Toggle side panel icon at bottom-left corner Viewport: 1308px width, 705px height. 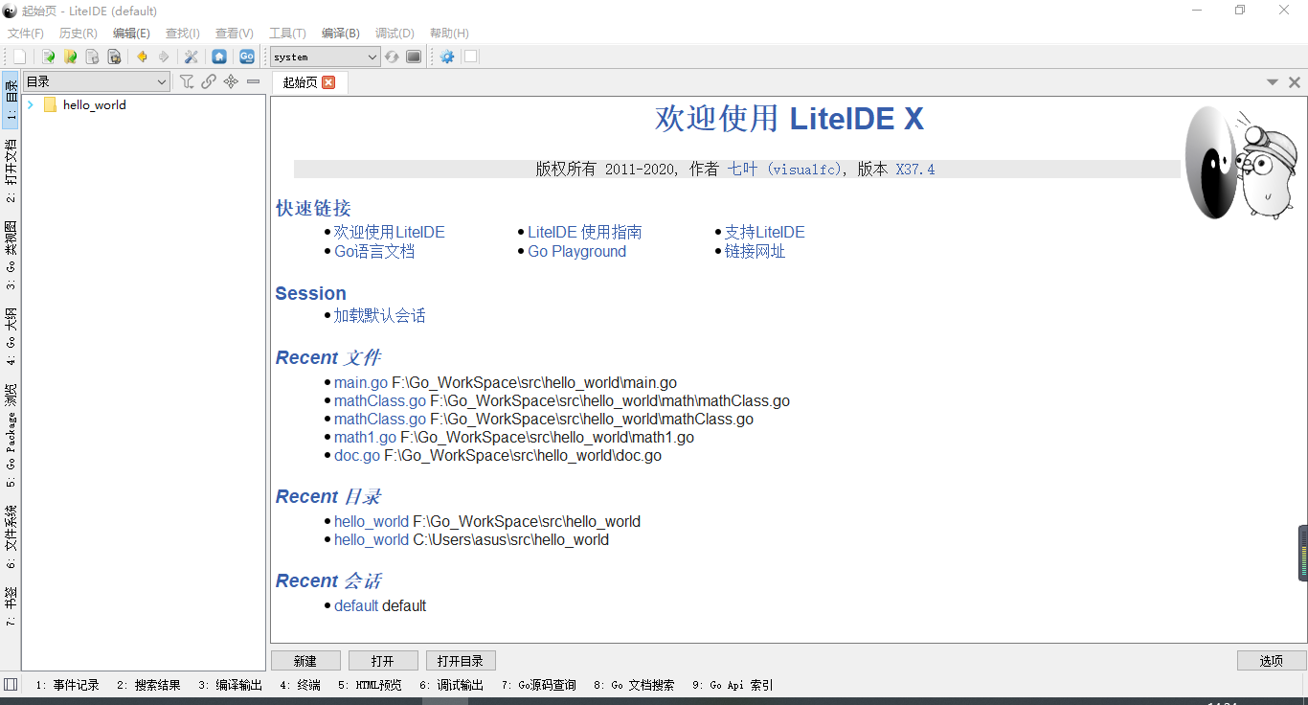11,684
